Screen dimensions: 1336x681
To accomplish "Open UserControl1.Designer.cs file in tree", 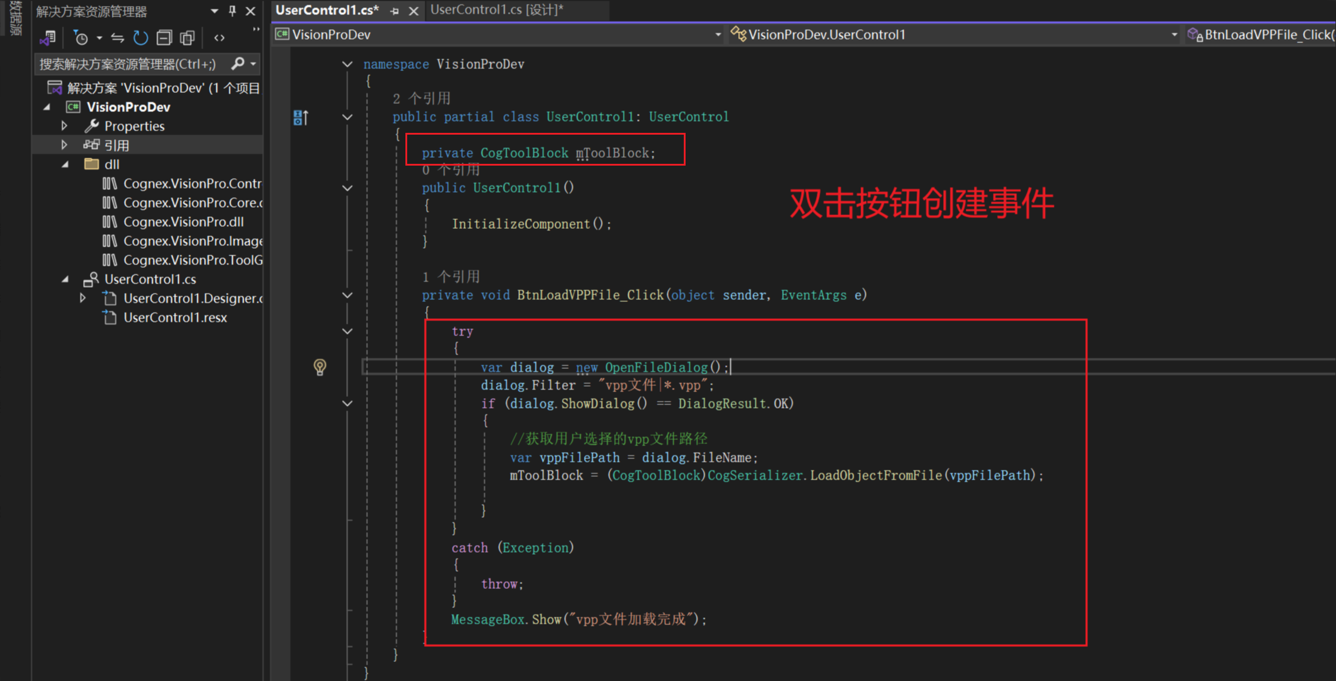I will point(192,298).
